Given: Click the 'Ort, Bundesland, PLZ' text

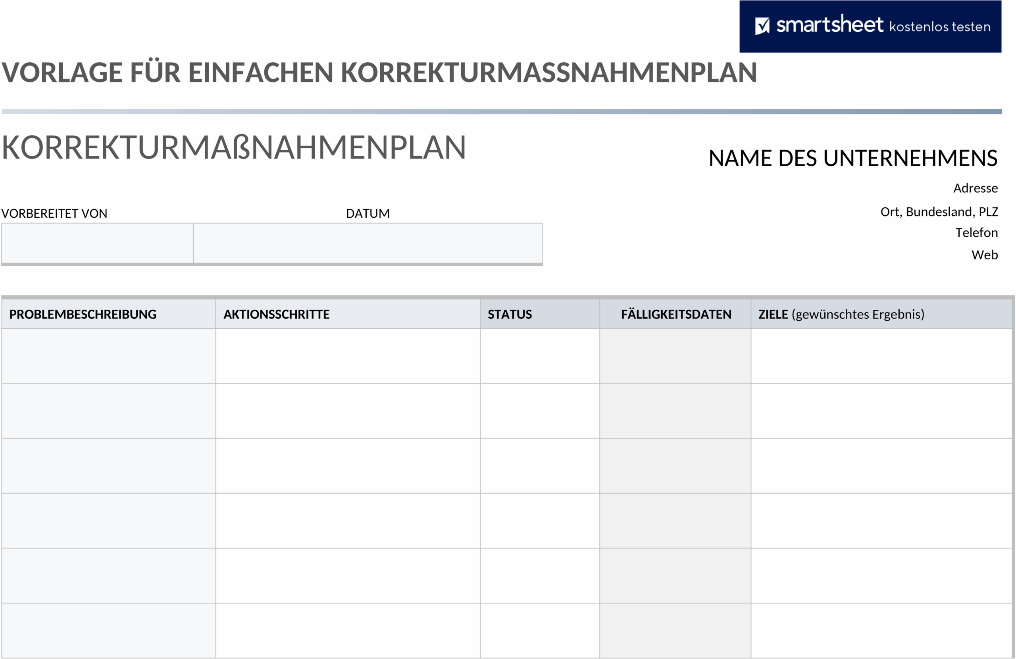Looking at the screenshot, I should [939, 212].
